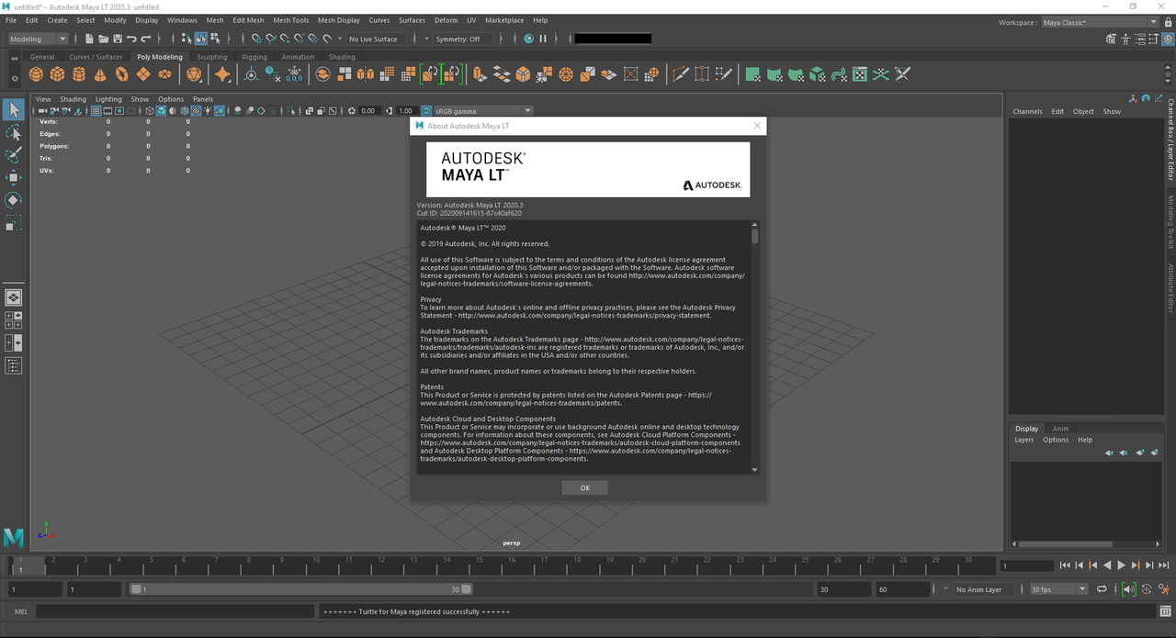Click the About dialog vertical scrollbar thumb
The image size is (1176, 638).
[x=755, y=236]
